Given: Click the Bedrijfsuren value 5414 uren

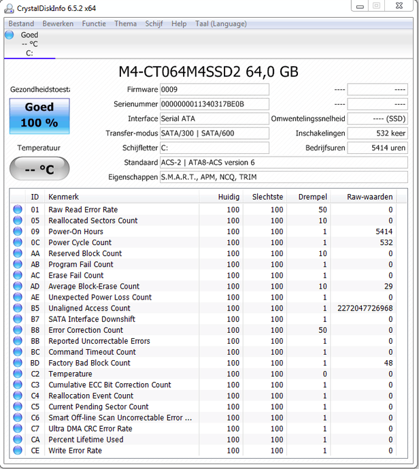Looking at the screenshot, I should (x=378, y=148).
